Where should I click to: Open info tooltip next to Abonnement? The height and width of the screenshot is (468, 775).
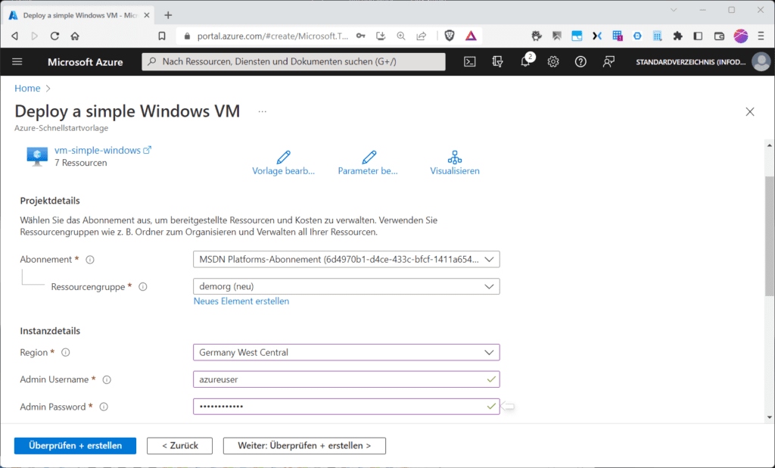[x=90, y=260]
